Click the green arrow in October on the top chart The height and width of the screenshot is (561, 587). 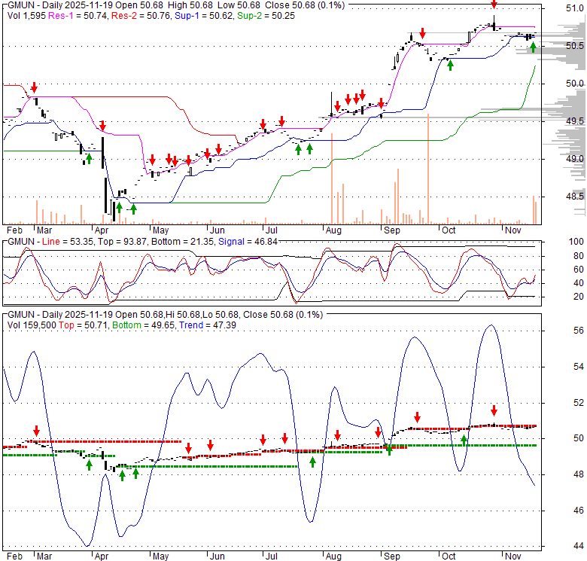[x=450, y=65]
